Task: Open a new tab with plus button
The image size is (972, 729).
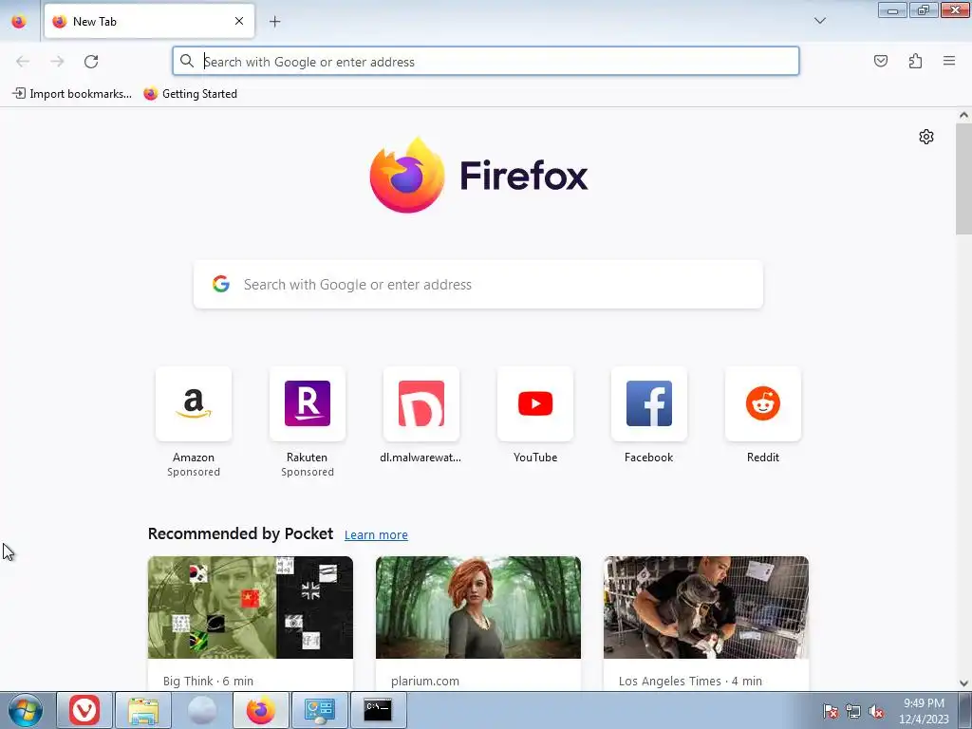Action: 274,22
